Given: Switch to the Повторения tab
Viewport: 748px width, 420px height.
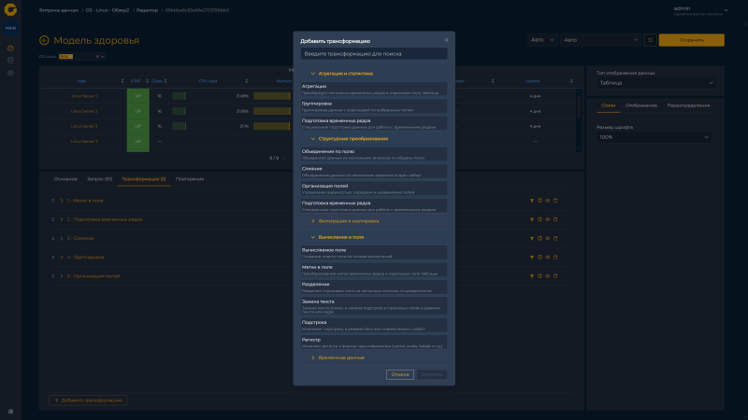Looking at the screenshot, I should [x=190, y=179].
